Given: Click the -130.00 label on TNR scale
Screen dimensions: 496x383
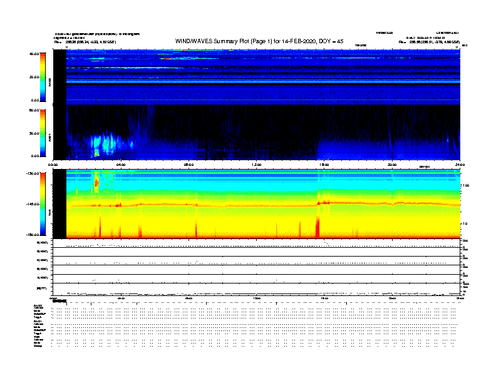Looking at the screenshot, I should (x=33, y=173).
